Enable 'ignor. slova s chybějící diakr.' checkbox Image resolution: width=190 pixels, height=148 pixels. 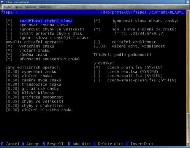click(9, 38)
